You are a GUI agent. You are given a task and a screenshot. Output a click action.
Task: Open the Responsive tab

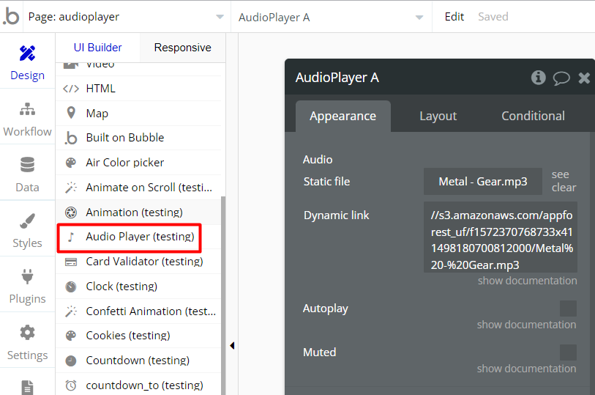pos(182,48)
